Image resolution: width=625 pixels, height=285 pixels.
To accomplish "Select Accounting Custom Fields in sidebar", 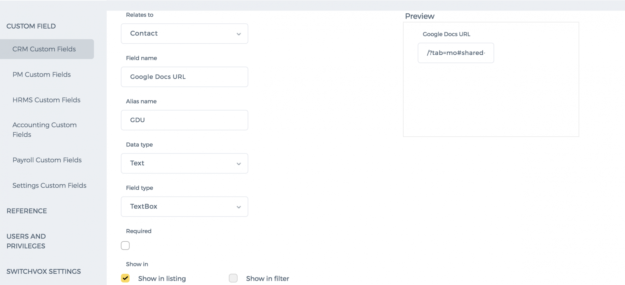I will tap(45, 130).
